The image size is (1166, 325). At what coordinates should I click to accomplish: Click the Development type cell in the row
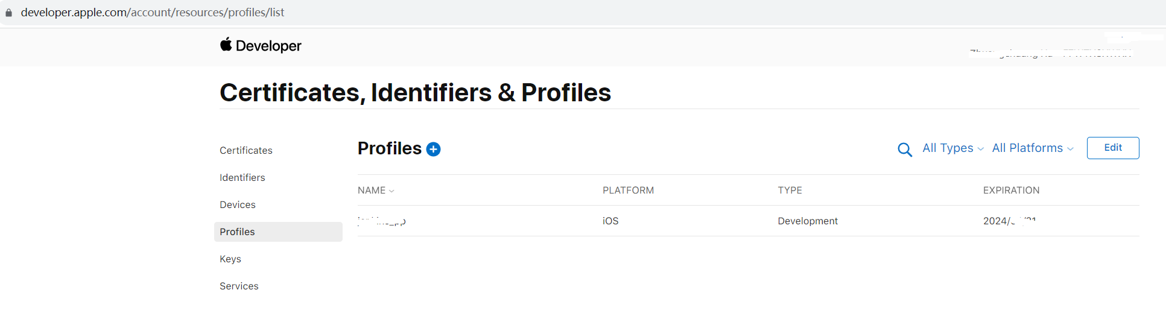click(808, 221)
